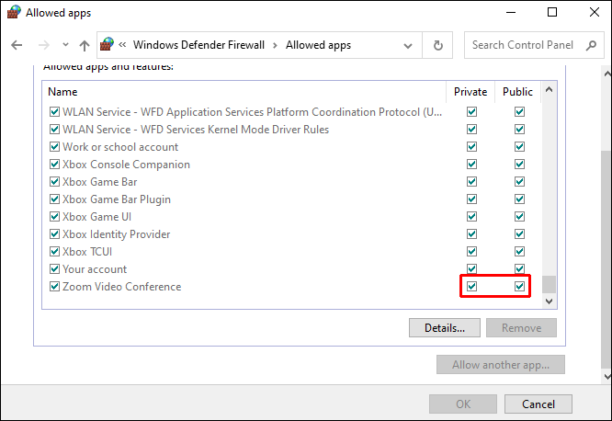
Task: Disable Your account Public checkbox
Action: 519,269
